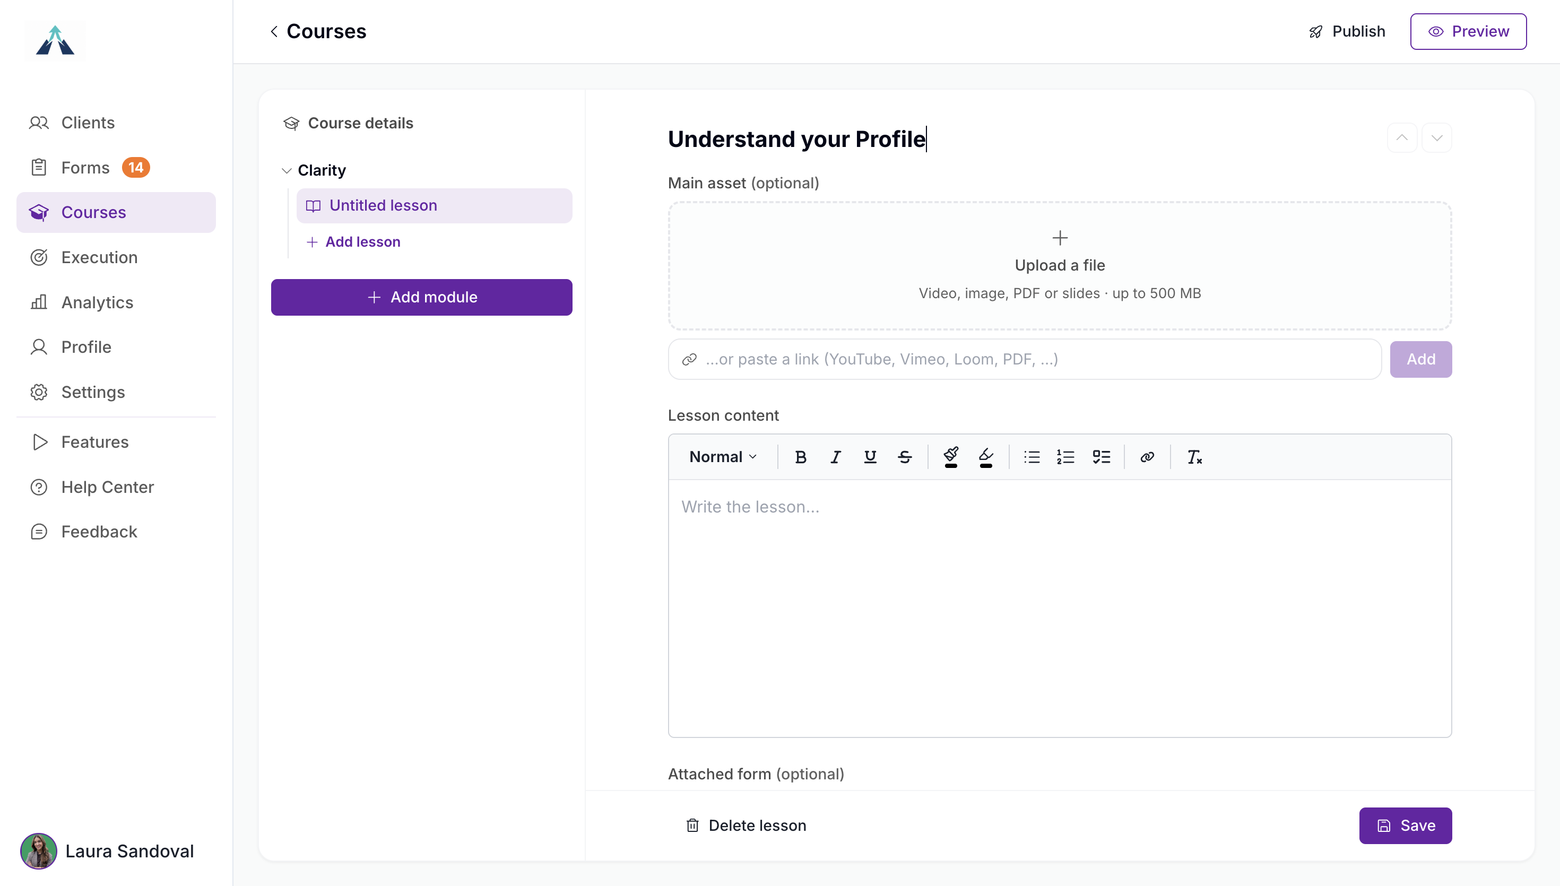1560x886 pixels.
Task: Collapse the Clarity module
Action: 287,170
